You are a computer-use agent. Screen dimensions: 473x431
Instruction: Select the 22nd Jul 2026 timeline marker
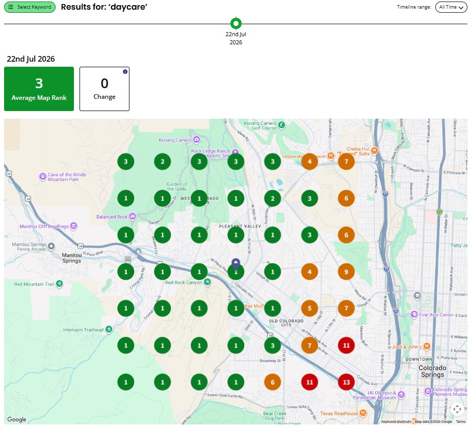(236, 23)
